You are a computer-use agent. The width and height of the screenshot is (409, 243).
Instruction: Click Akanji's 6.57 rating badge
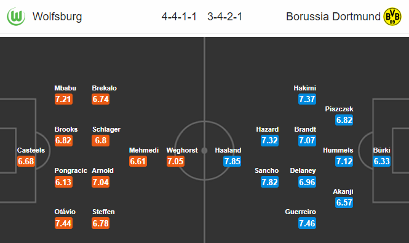(344, 202)
